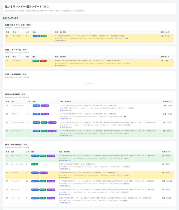This screenshot has height=210, width=179.
Task: Click the 2026-07-25 date heading
Action: [10, 18]
